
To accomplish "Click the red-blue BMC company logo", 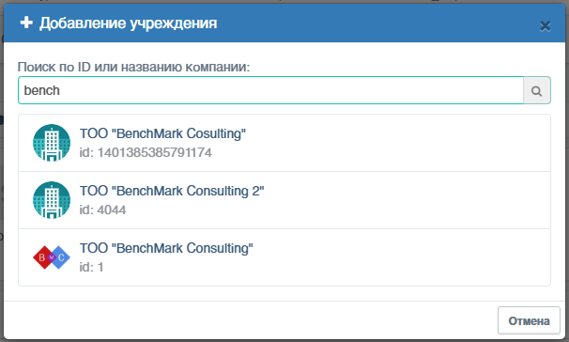I will [52, 257].
